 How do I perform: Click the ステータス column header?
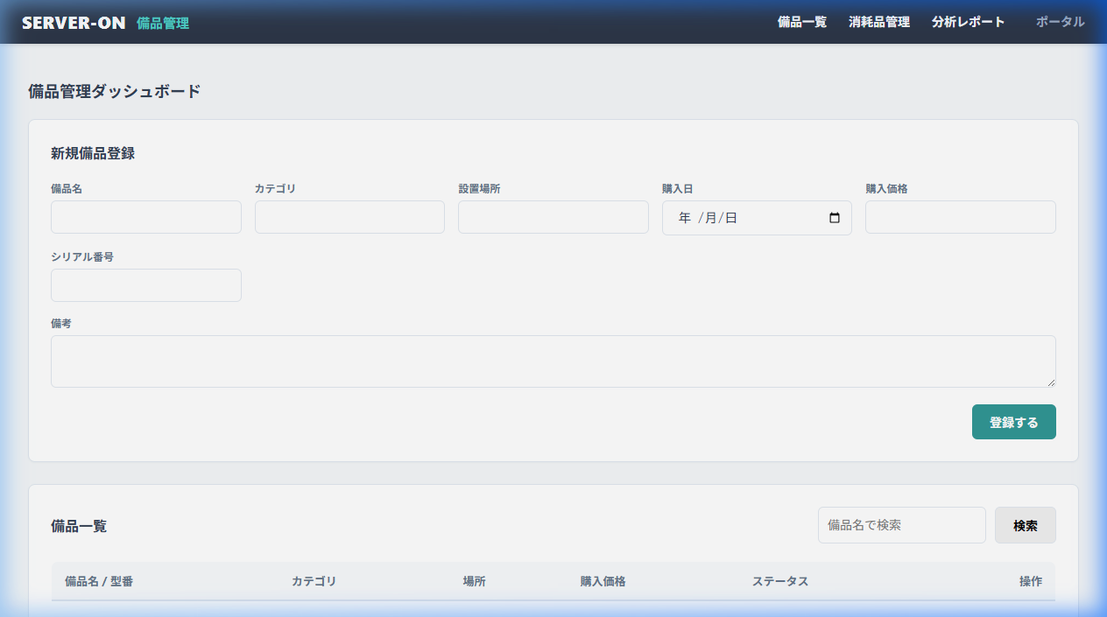click(x=779, y=581)
